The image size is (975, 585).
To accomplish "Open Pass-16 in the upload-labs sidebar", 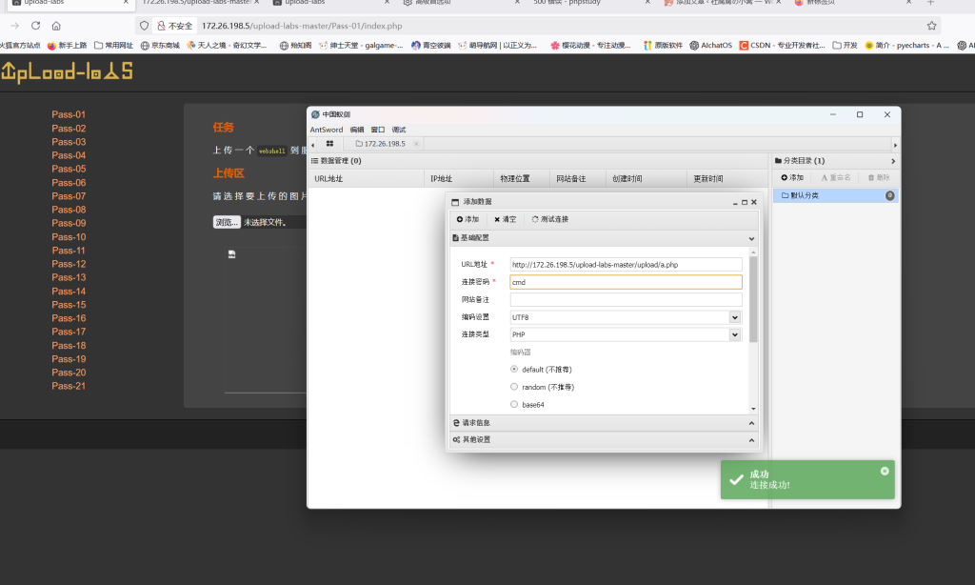I will coord(69,318).
